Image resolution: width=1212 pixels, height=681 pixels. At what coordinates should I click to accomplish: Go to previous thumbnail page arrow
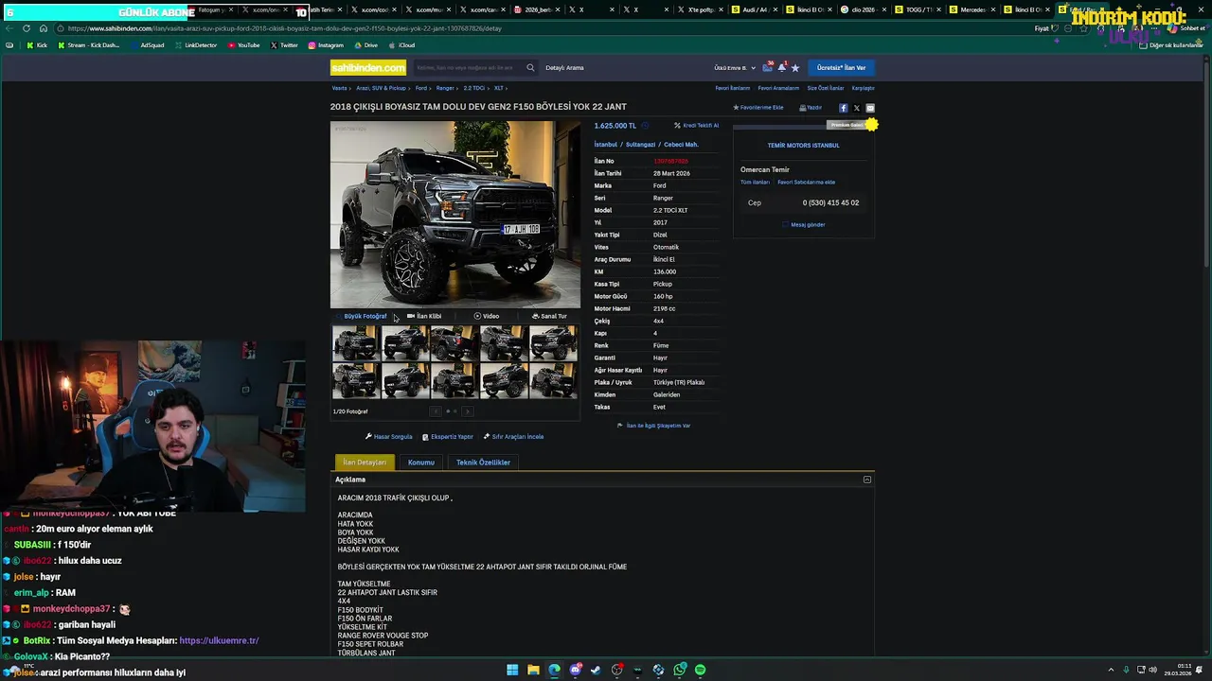point(436,411)
